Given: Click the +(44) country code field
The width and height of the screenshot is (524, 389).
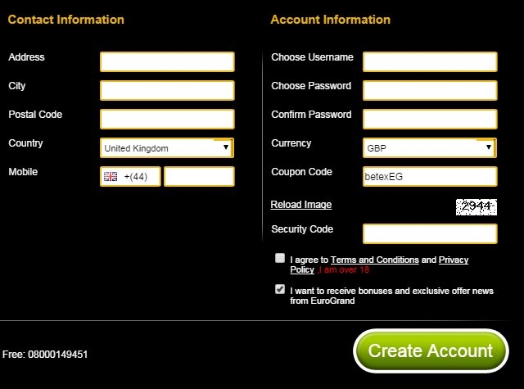Looking at the screenshot, I should pyautogui.click(x=130, y=176).
